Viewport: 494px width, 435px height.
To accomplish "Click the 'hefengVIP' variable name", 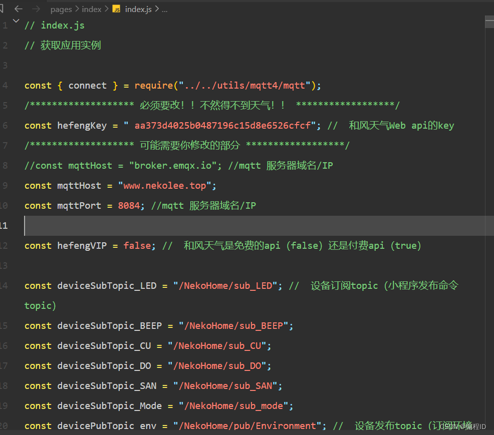I will click(82, 245).
